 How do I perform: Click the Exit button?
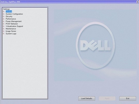click(128, 98)
